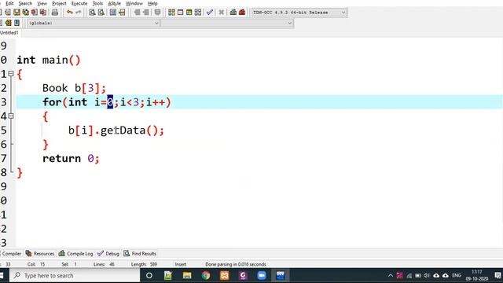Click the red Delete Profiling Information icon
The width and height of the screenshot is (503, 283).
pos(242,13)
